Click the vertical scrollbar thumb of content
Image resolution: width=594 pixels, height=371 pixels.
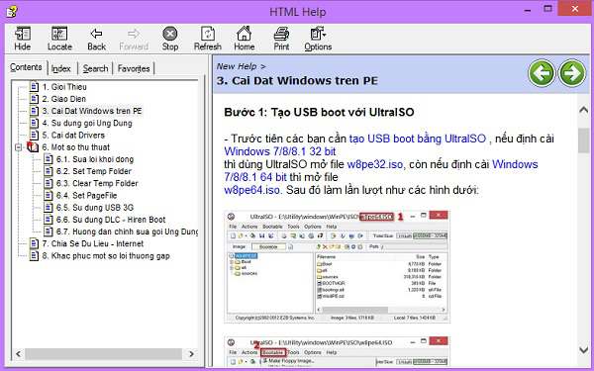pos(583,140)
